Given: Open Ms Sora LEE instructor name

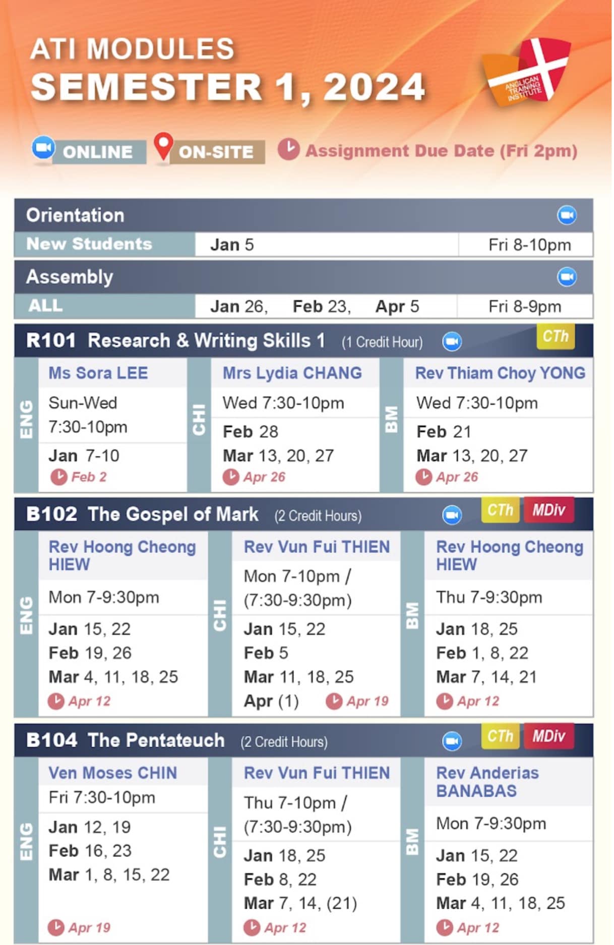Looking at the screenshot, I should 98,373.
